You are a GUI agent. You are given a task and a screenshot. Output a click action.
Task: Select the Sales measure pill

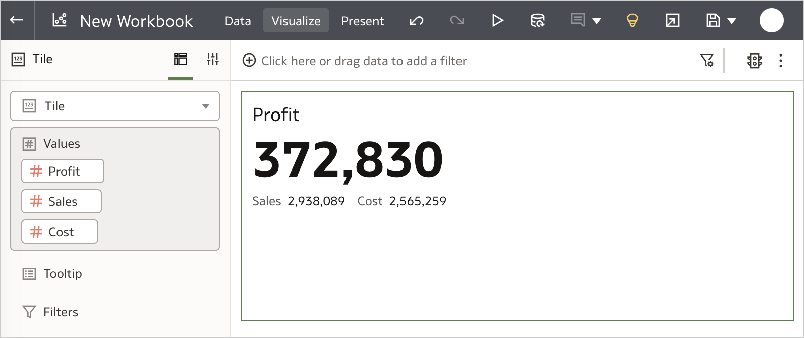point(62,201)
